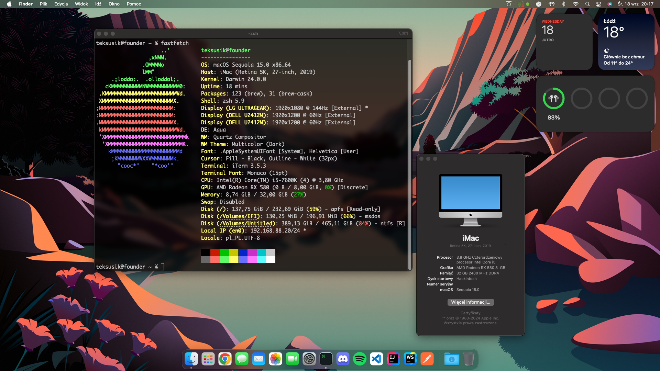Image resolution: width=660 pixels, height=371 pixels.
Task: Click the round cookie-like menu bar icon
Action: tap(539, 4)
